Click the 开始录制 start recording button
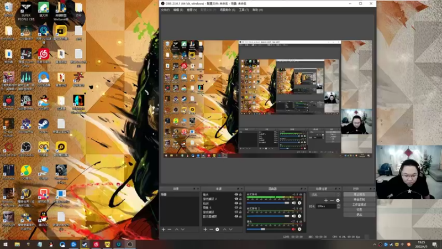The height and width of the screenshot is (249, 442). [x=359, y=200]
